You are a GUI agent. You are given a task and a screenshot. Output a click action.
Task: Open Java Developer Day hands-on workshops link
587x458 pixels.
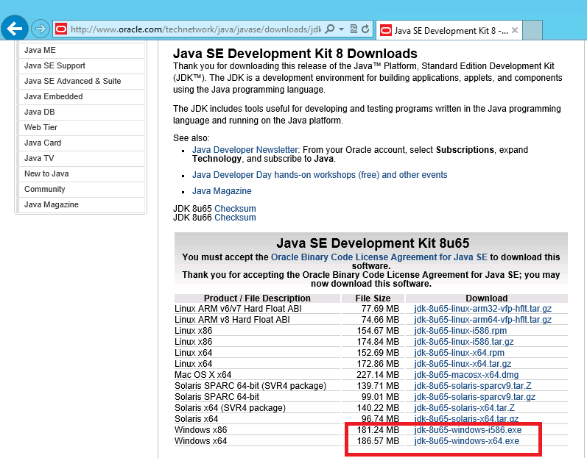(x=320, y=175)
